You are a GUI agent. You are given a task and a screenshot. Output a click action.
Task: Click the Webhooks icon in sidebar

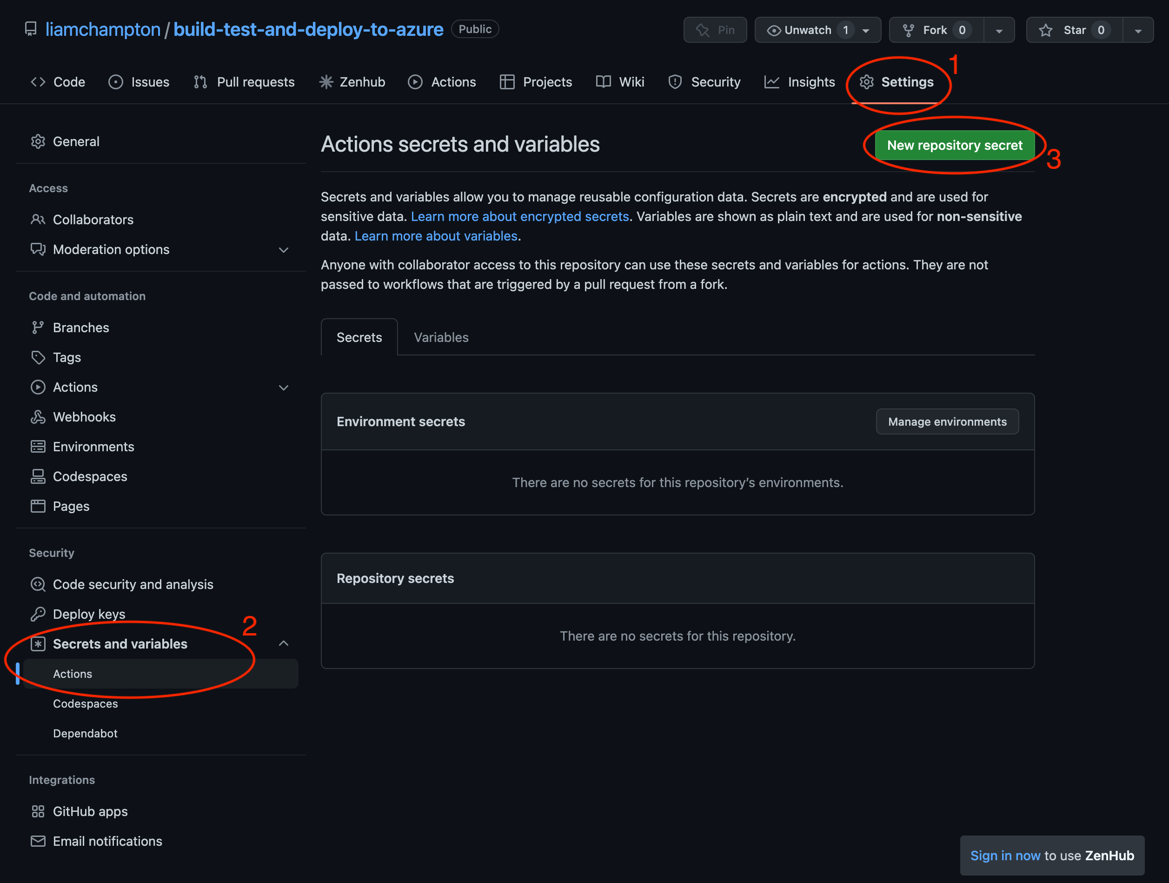coord(37,416)
